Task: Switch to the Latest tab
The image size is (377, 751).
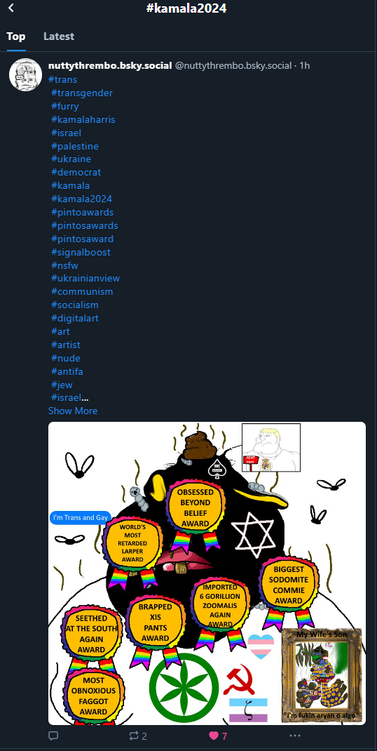Action: point(59,36)
